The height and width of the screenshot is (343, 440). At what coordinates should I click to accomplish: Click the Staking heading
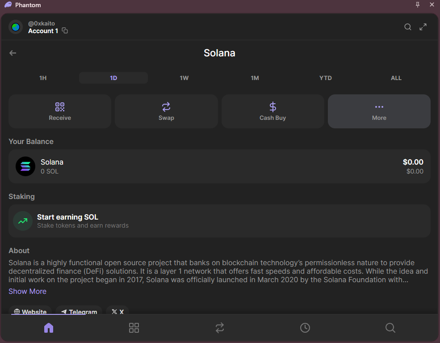(21, 197)
